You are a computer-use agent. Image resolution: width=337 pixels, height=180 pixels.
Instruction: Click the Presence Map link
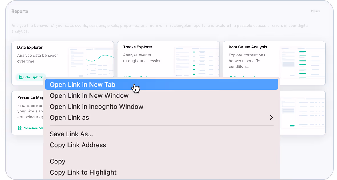click(x=31, y=128)
